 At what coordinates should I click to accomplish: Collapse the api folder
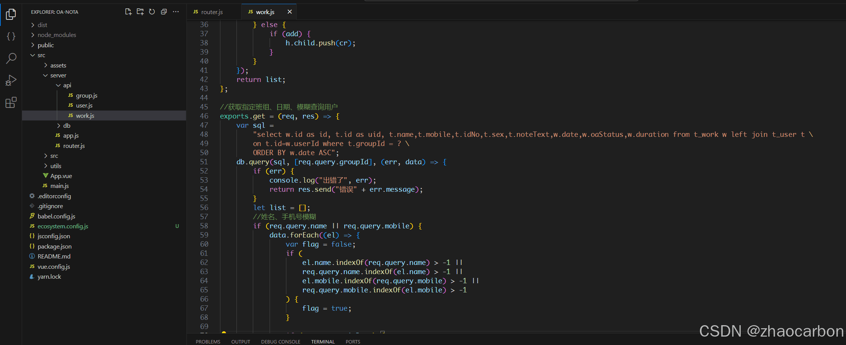(x=67, y=85)
